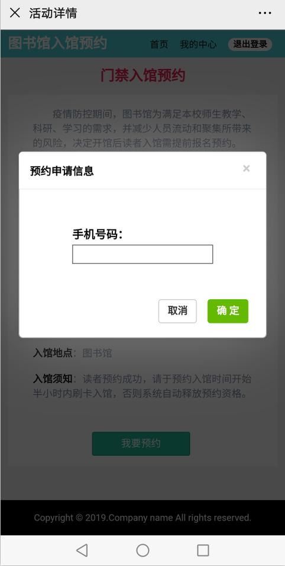Click the 退出登录 logout button
This screenshot has height=566, width=285.
(x=250, y=44)
